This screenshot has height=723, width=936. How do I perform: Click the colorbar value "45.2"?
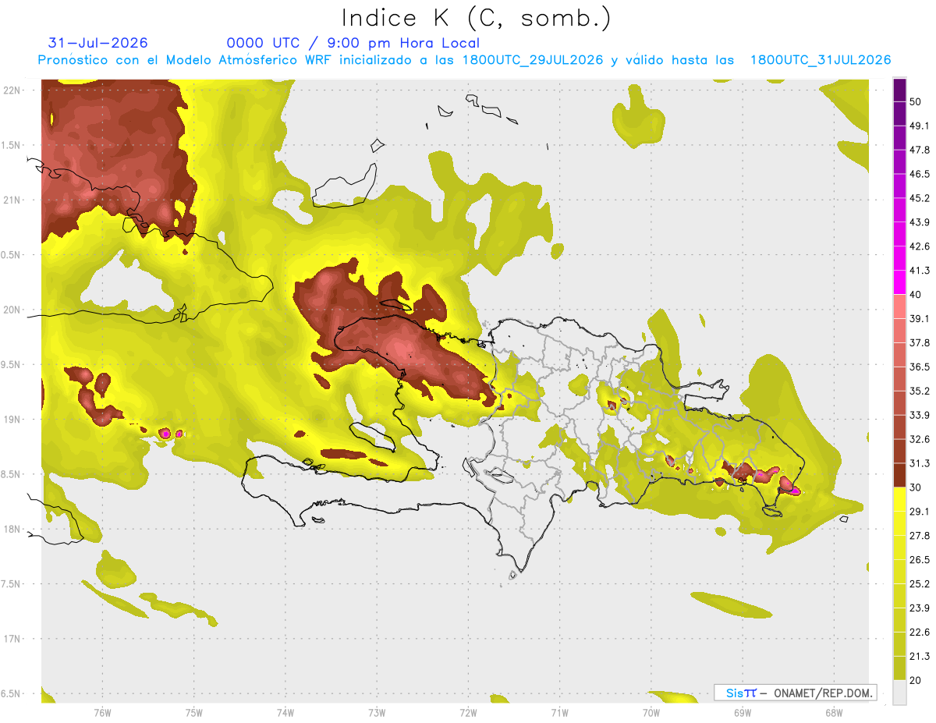tap(920, 198)
